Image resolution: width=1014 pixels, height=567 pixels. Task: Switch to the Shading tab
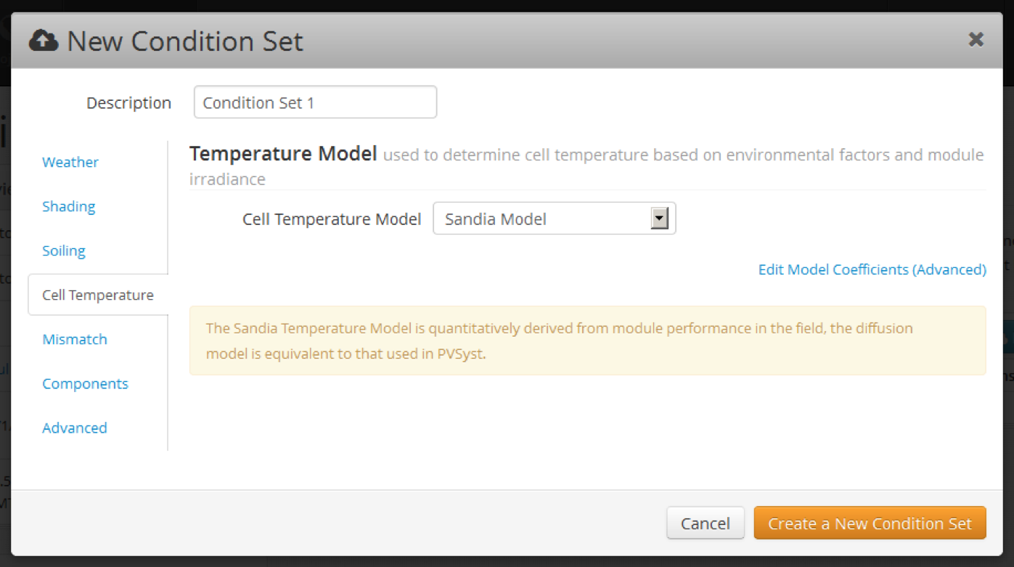click(x=69, y=206)
